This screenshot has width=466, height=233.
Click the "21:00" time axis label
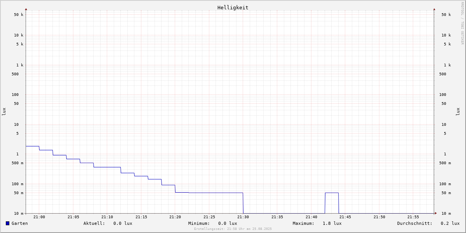click(x=39, y=217)
